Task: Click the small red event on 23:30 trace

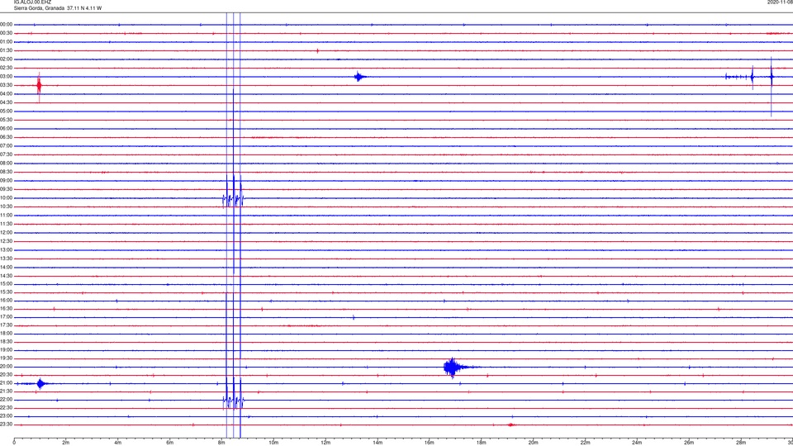Action: [x=510, y=425]
